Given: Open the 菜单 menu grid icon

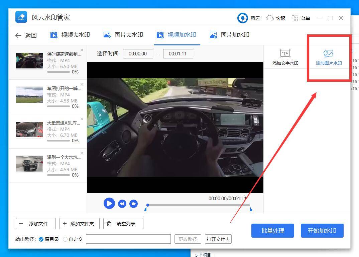Looking at the screenshot, I should [x=295, y=18].
